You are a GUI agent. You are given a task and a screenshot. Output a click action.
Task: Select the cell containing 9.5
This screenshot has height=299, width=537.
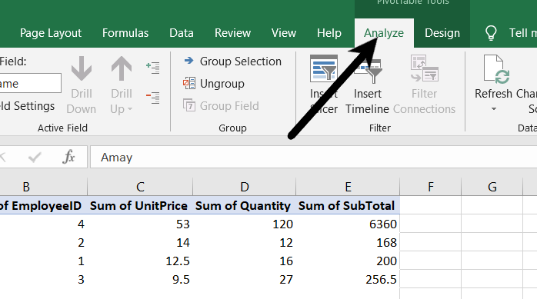[140, 280]
